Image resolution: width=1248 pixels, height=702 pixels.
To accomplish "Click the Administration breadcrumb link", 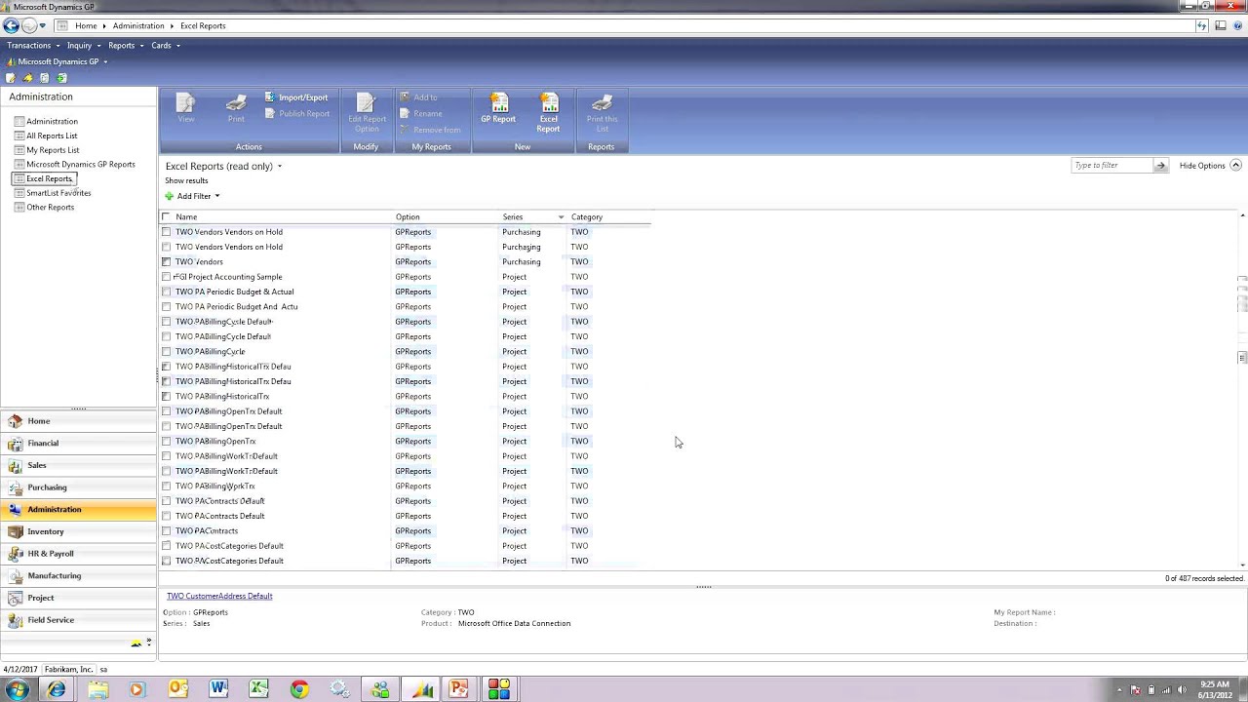I will pos(138,25).
